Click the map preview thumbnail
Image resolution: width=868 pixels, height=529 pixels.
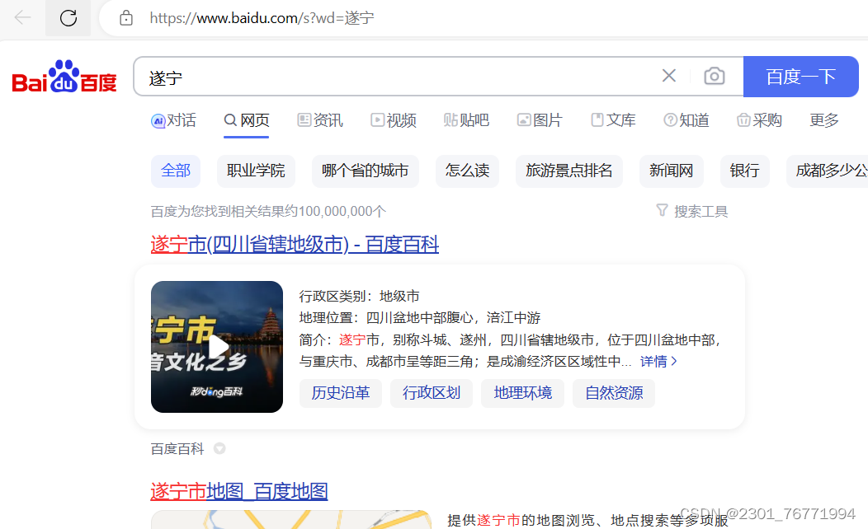click(291, 520)
